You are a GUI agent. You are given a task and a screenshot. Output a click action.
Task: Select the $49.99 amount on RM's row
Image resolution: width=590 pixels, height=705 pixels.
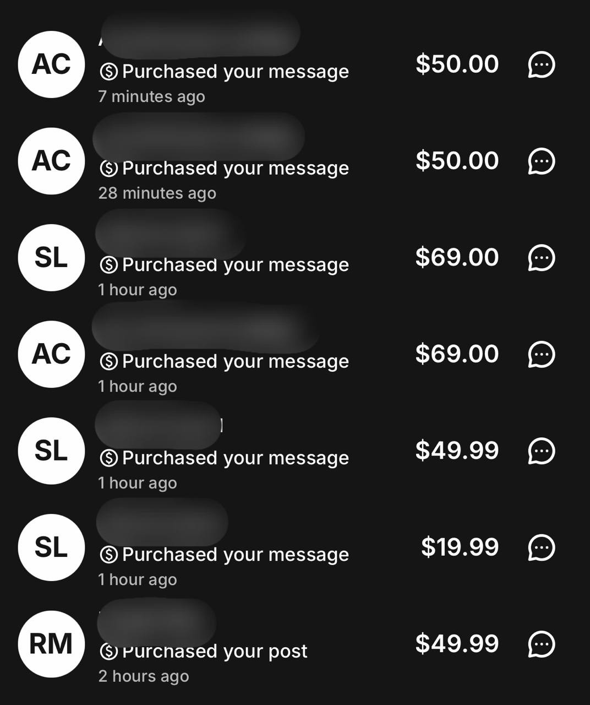click(x=457, y=643)
